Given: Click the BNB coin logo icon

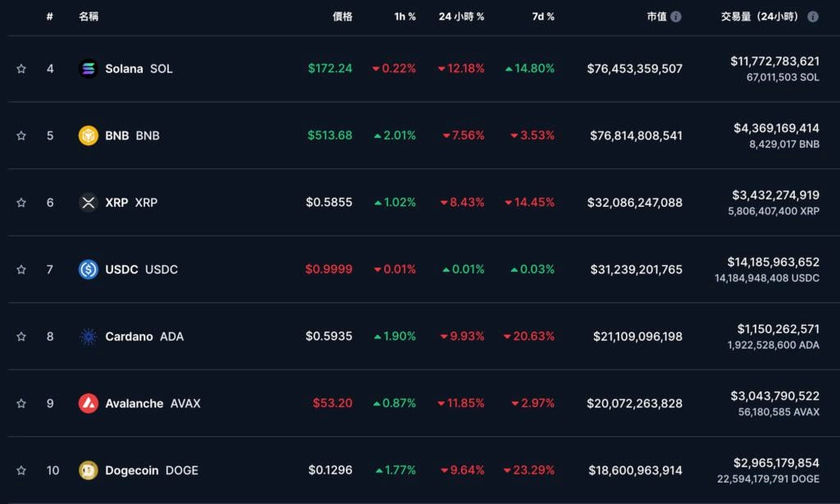Looking at the screenshot, I should [89, 135].
